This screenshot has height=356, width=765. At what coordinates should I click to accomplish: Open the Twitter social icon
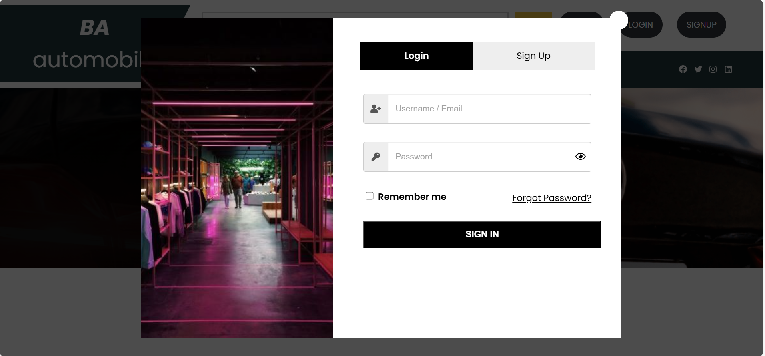[x=698, y=69]
